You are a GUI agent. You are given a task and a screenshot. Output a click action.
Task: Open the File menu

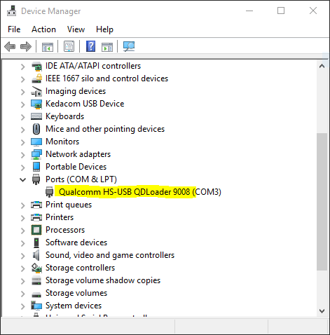pos(14,29)
